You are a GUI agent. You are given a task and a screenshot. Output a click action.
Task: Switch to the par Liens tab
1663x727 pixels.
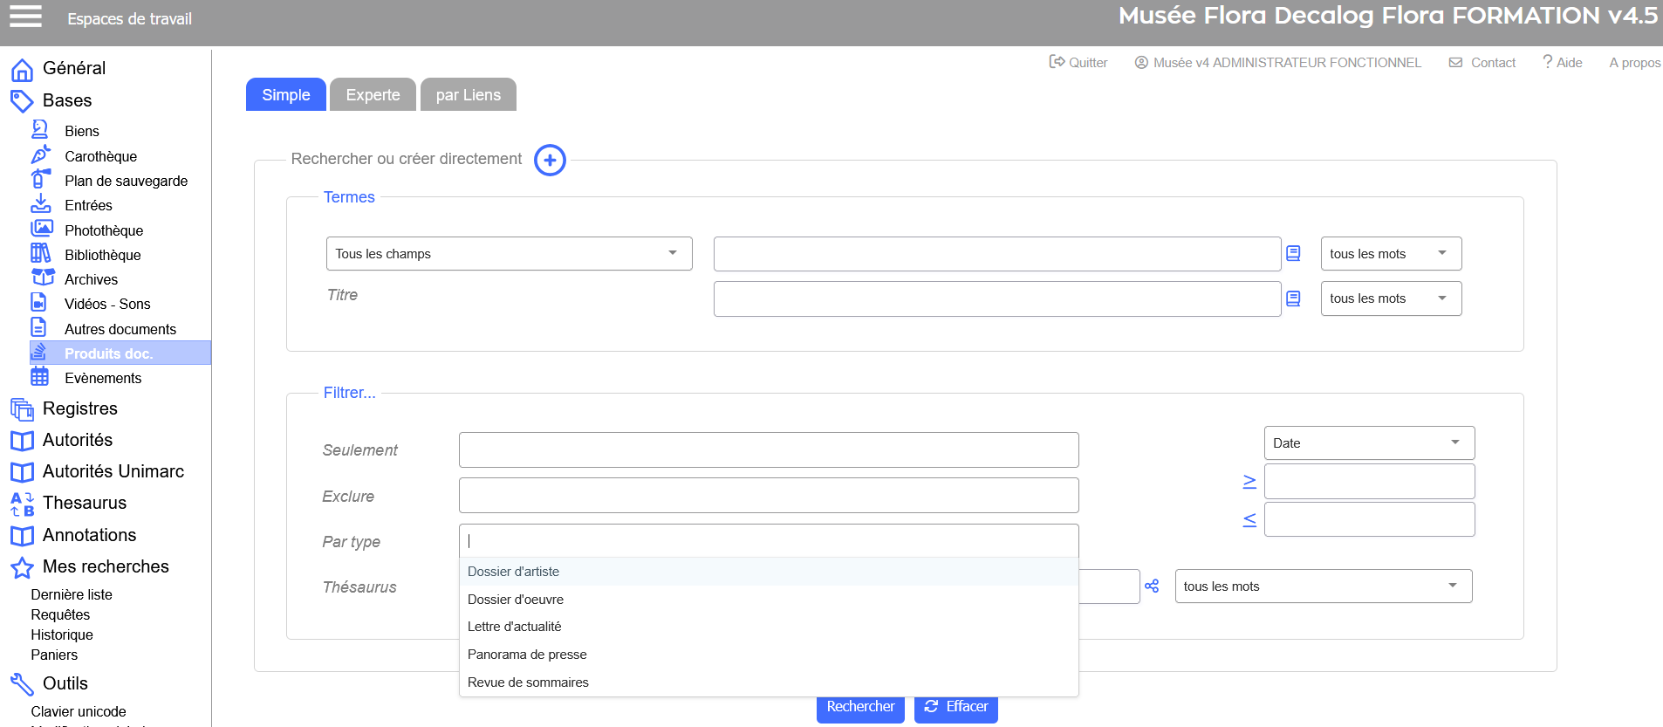click(469, 95)
